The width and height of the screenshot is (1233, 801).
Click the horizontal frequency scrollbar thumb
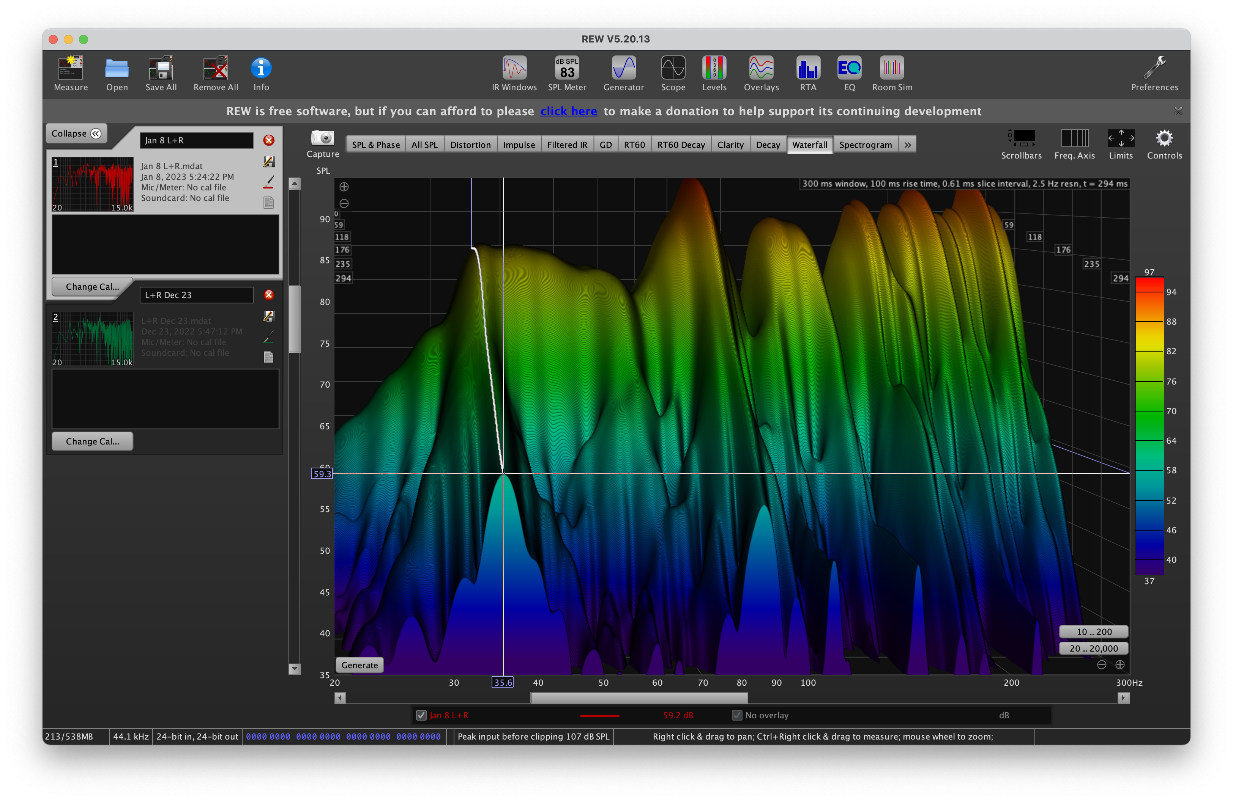pos(639,697)
